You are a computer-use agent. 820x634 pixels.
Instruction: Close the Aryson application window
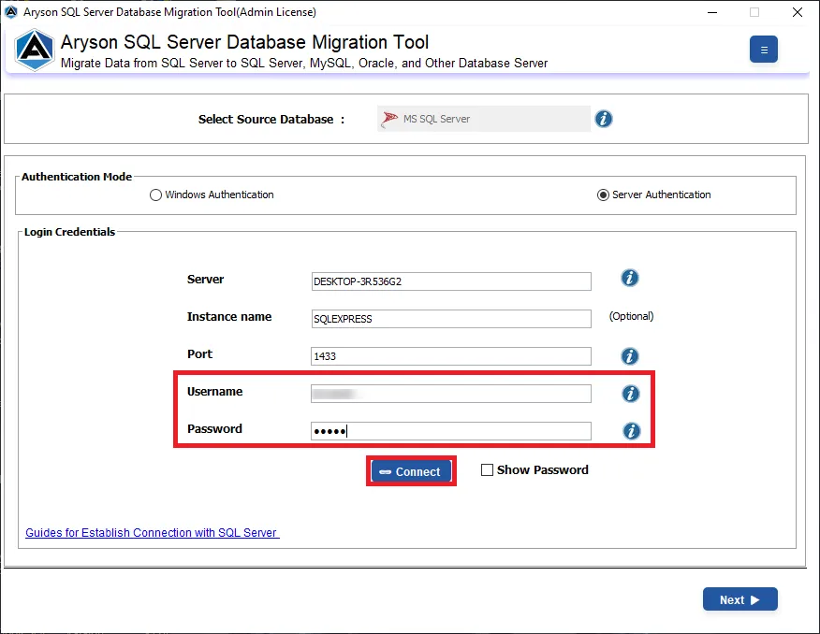tap(797, 12)
